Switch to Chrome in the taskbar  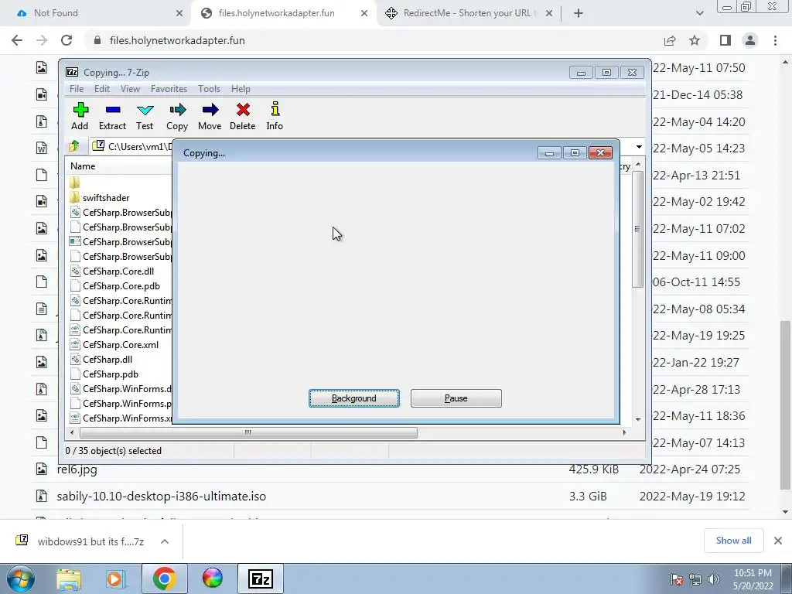(x=164, y=579)
